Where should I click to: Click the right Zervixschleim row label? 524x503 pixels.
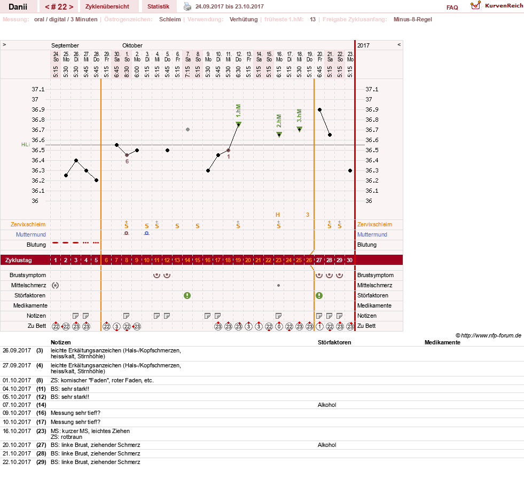pyautogui.click(x=374, y=224)
